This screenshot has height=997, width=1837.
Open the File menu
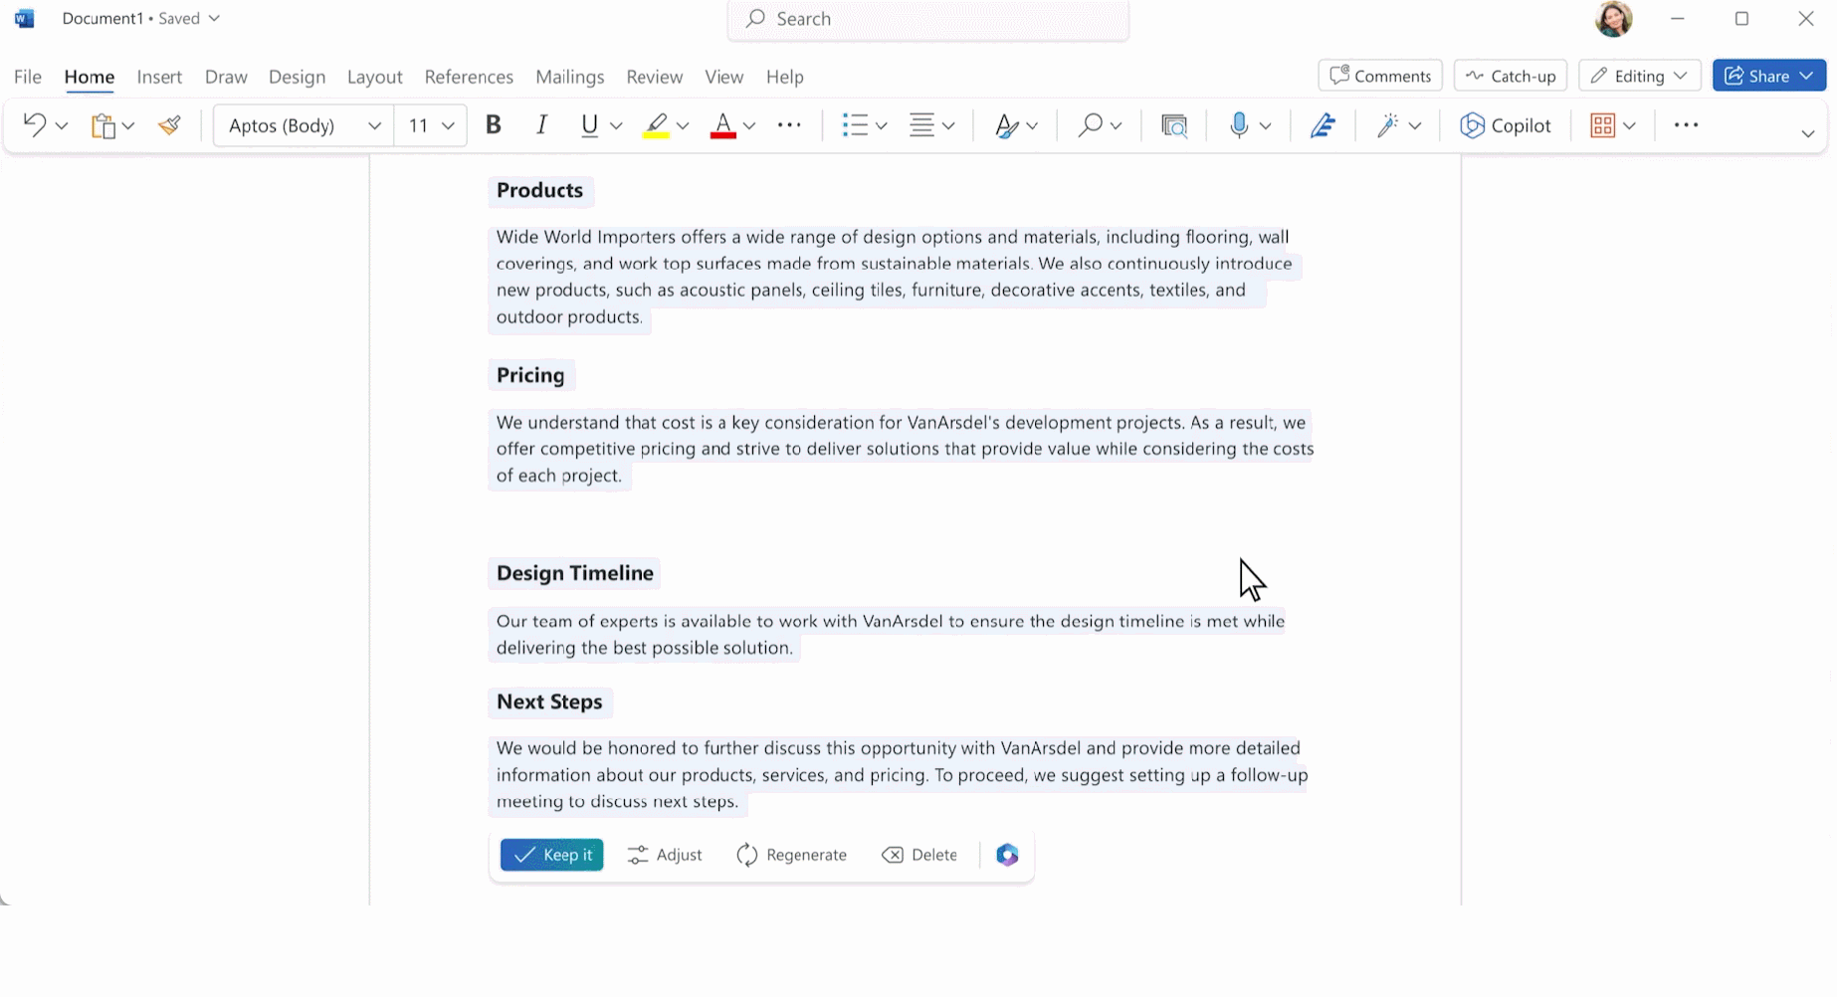click(x=28, y=77)
